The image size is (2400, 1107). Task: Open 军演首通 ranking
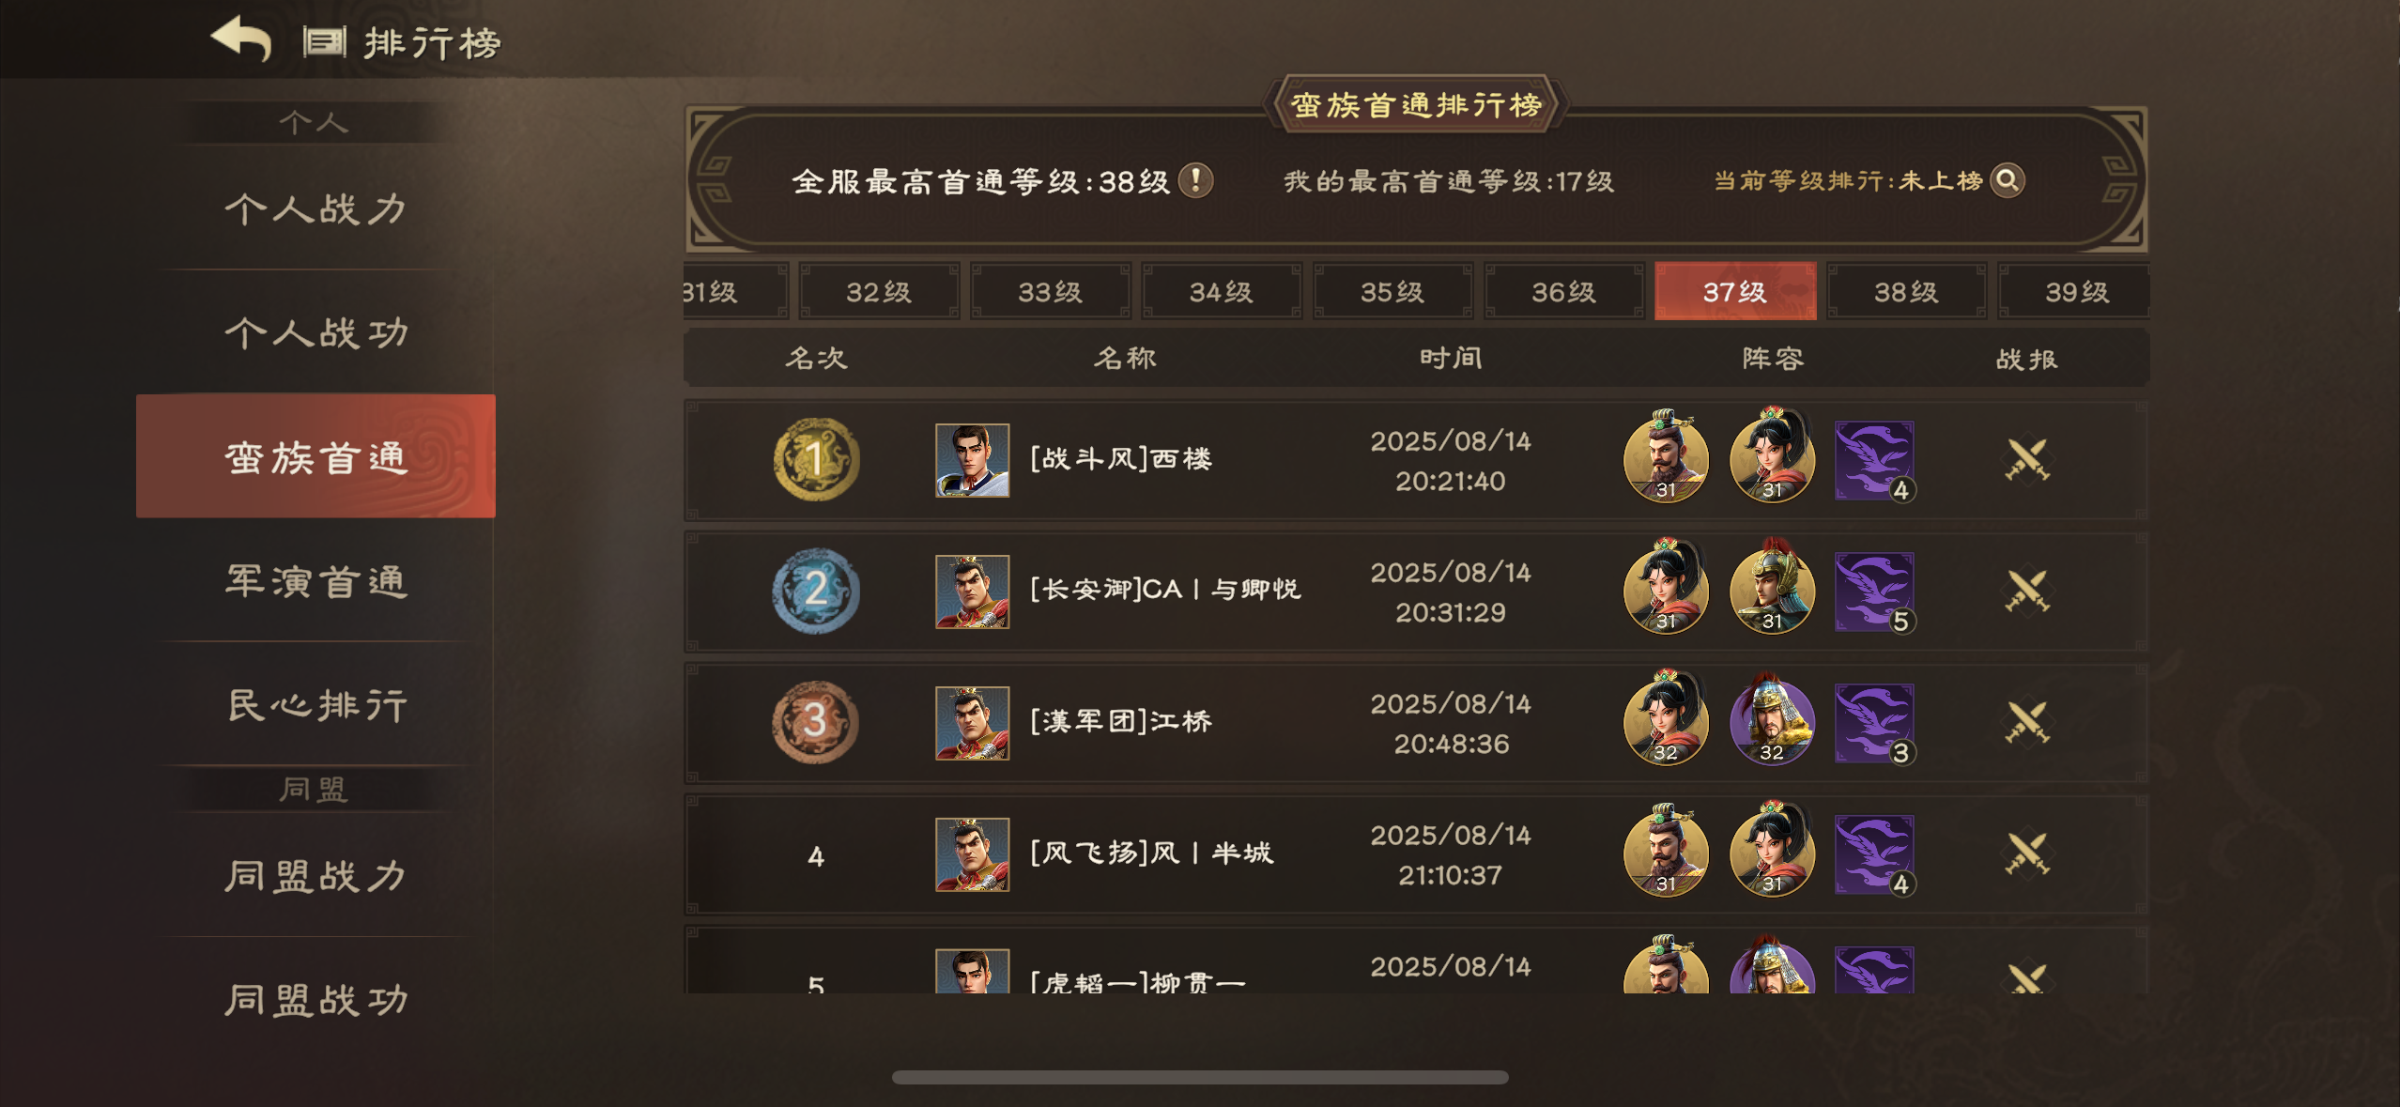[x=315, y=581]
